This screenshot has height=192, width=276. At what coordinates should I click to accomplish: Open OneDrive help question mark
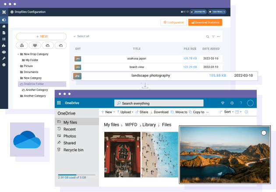tap(241, 103)
